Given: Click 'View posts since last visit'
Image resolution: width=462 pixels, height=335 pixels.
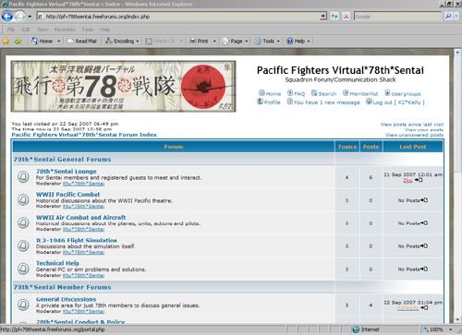Looking at the screenshot, I should 412,125.
